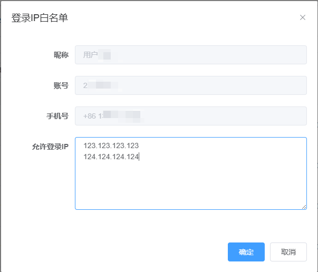Click the blurred phone number digits
This screenshot has height=272, width=318.
click(x=120, y=116)
